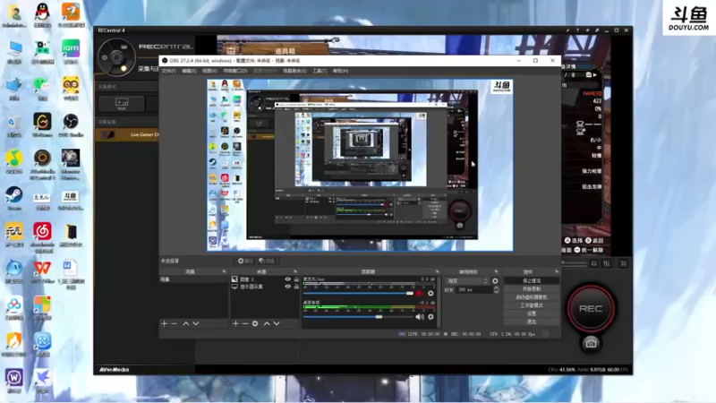Click the 工作室模式 studio mode button
This screenshot has height=403, width=716.
pos(532,305)
